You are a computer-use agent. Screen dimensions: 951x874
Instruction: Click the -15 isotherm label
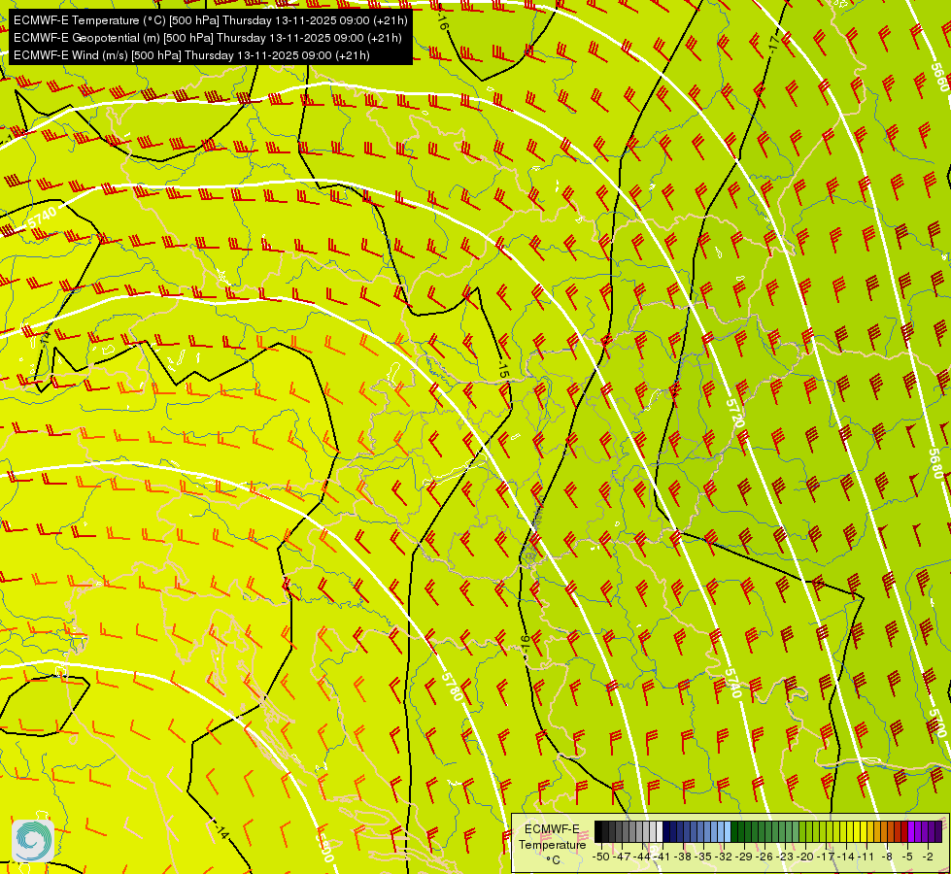[x=503, y=371]
